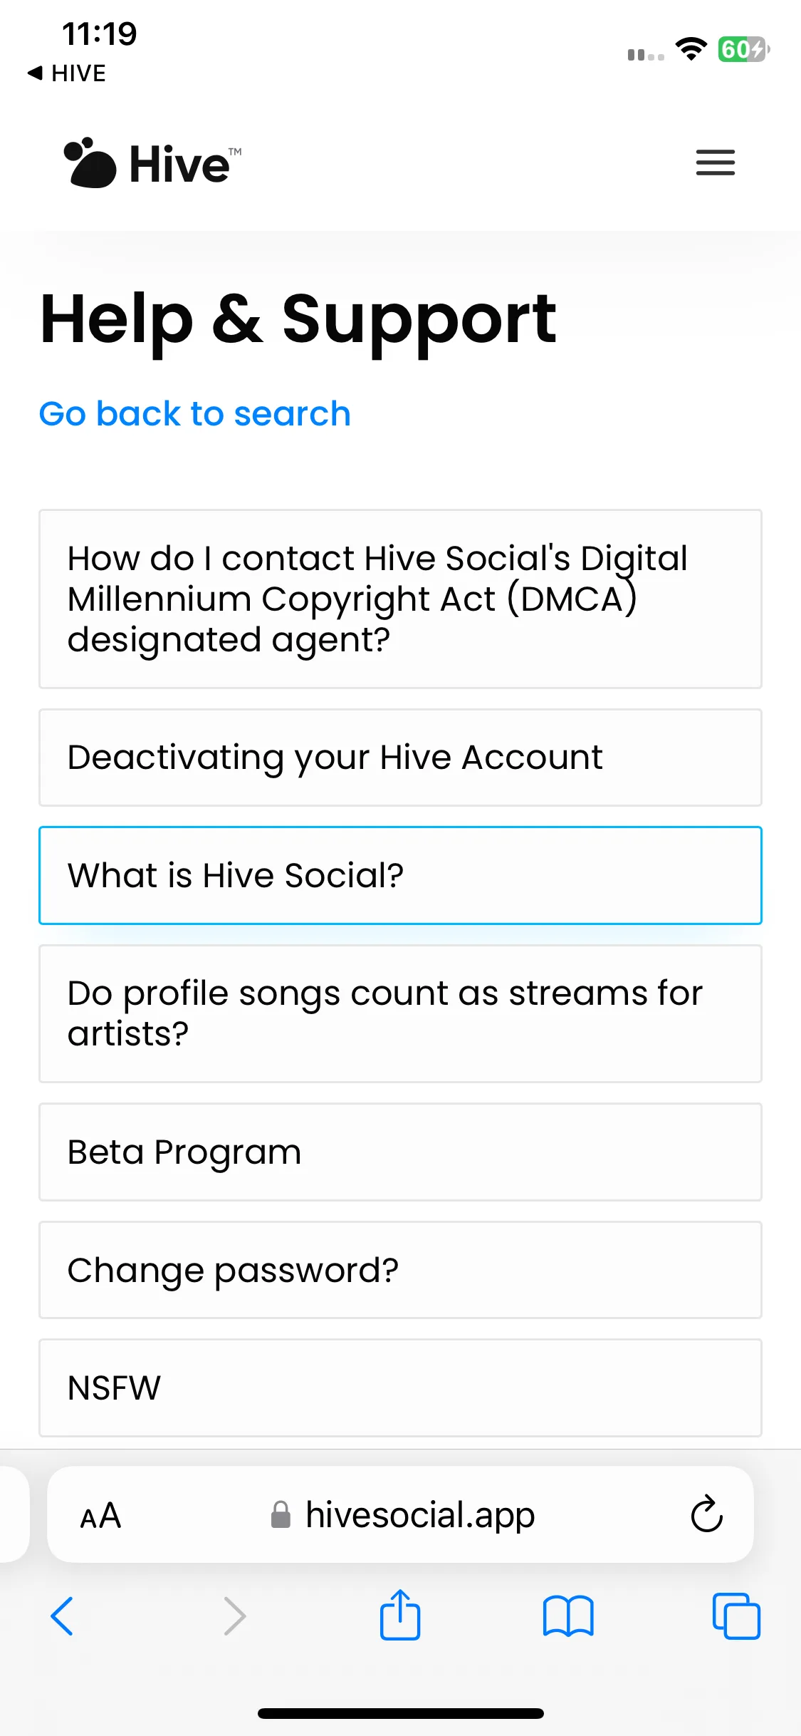Open Safari reader text size menu
The image size is (801, 1736).
coord(100,1515)
